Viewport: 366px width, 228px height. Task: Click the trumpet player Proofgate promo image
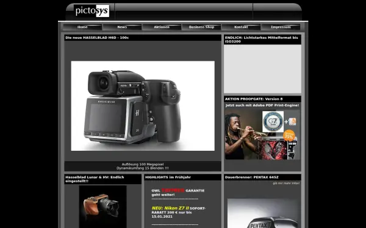[x=262, y=134]
